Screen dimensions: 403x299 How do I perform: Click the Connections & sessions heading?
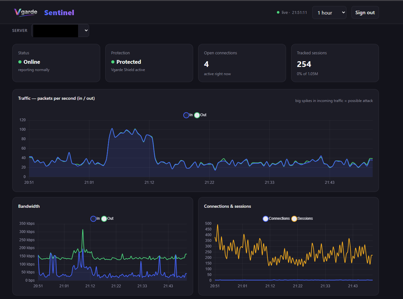pos(228,206)
